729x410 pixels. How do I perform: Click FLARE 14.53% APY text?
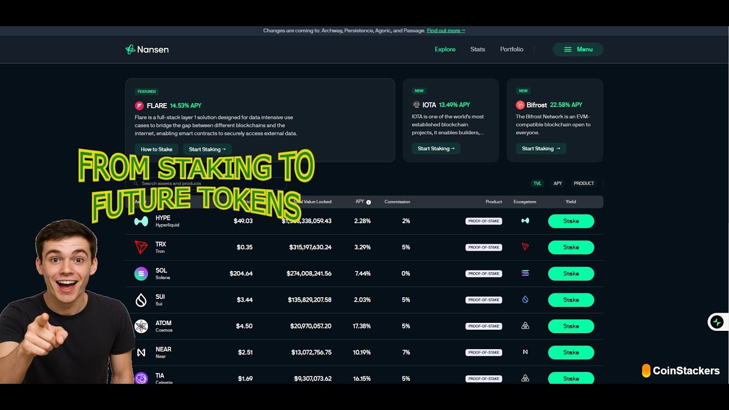pos(186,106)
